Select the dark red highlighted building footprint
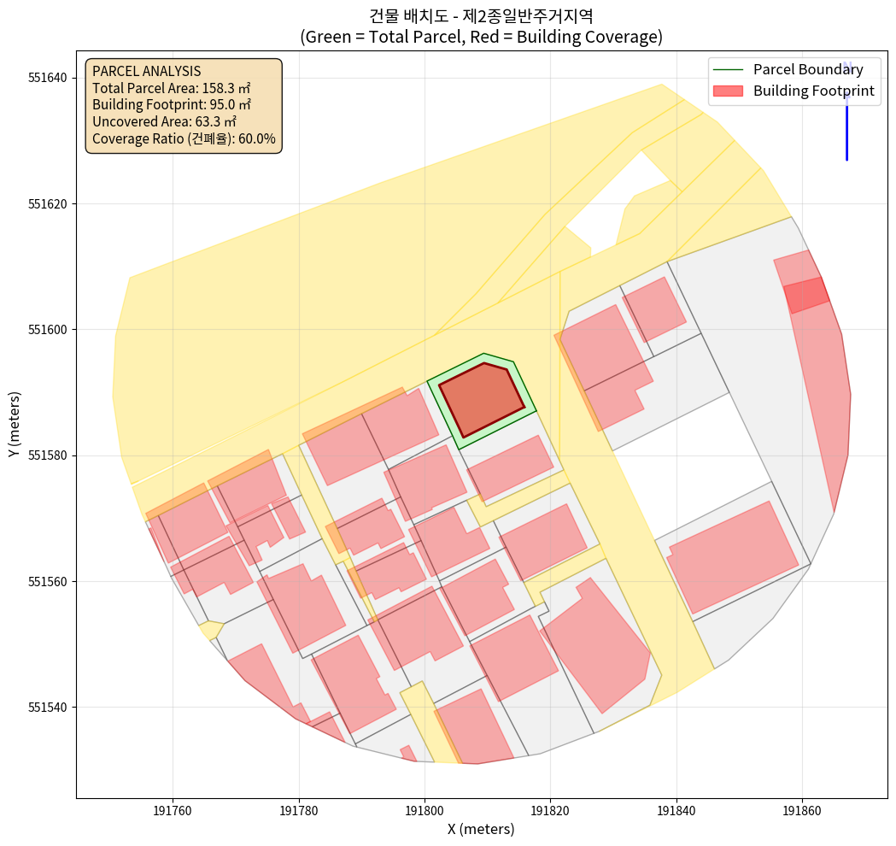896x846 pixels. [x=481, y=398]
